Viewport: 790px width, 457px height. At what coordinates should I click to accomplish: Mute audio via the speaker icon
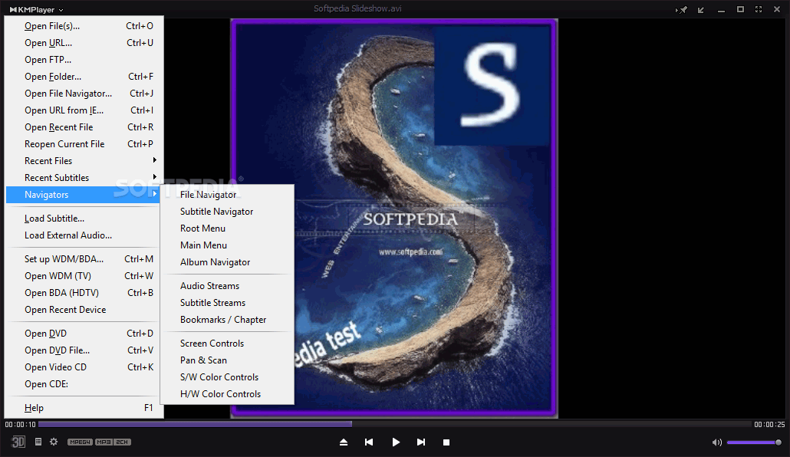click(717, 442)
